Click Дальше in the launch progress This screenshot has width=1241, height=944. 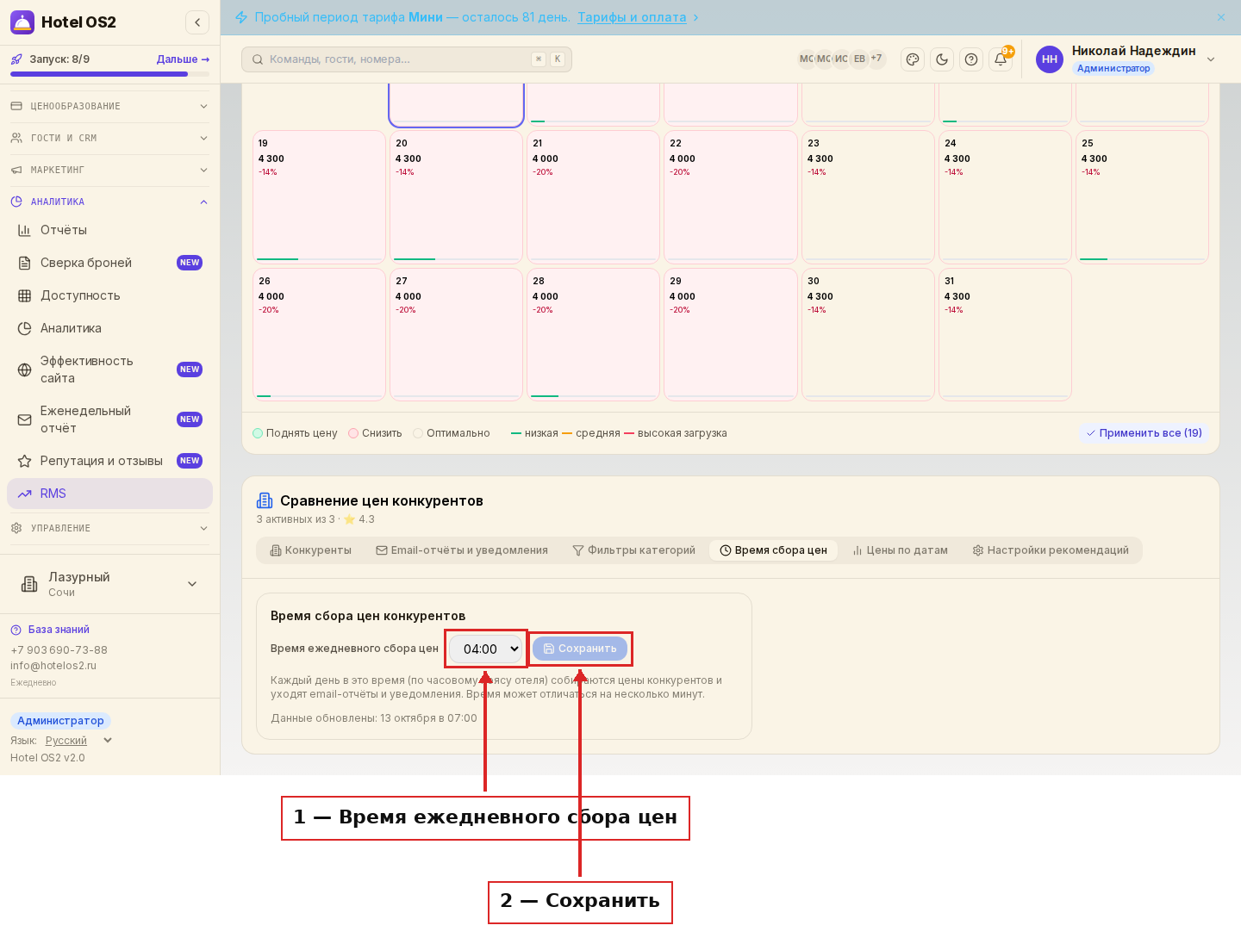(x=183, y=59)
